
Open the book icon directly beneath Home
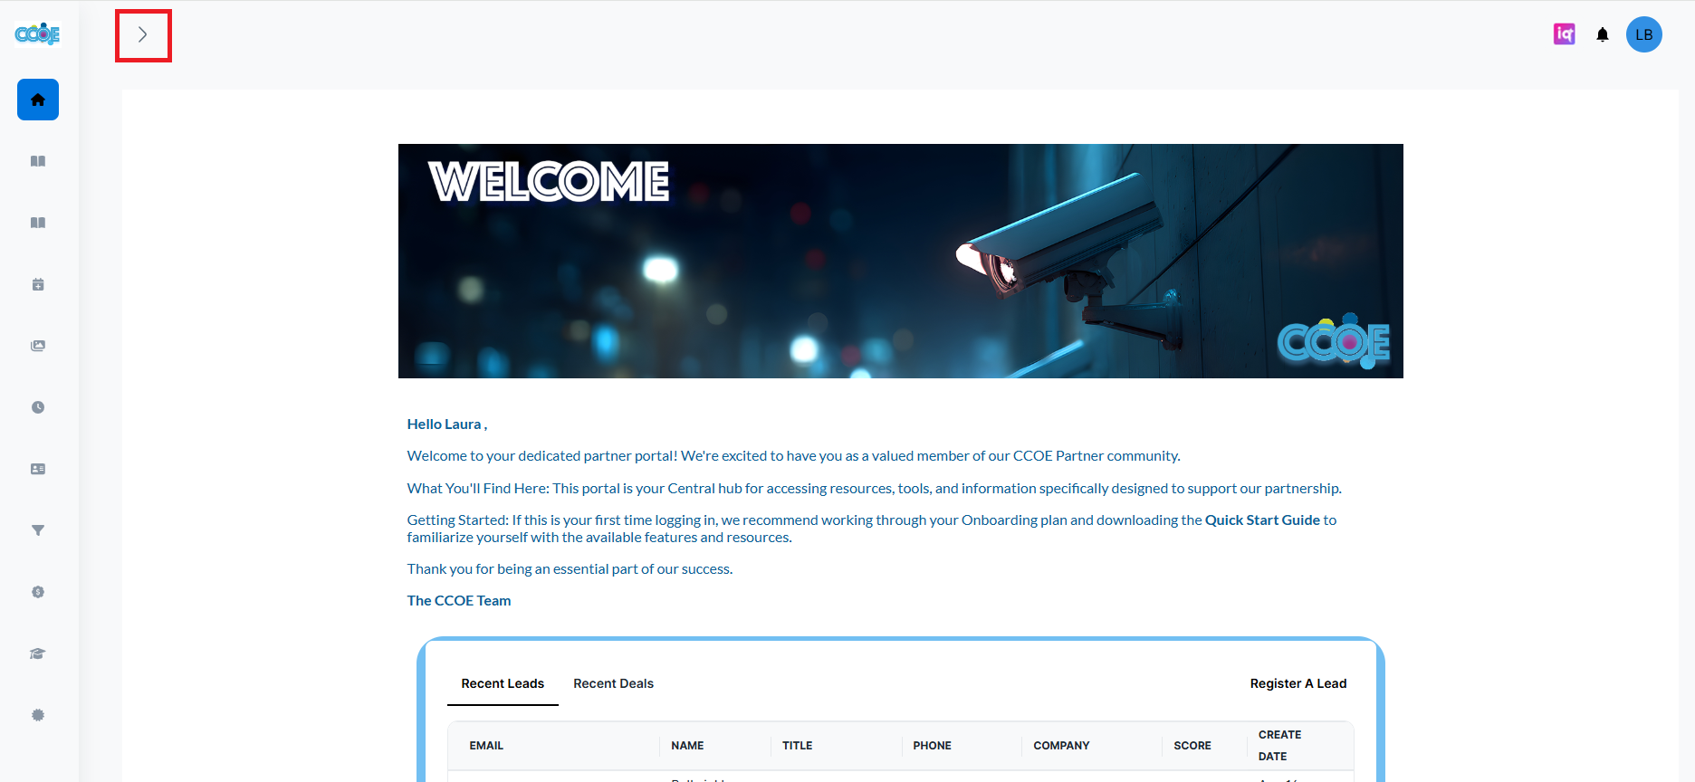(38, 161)
